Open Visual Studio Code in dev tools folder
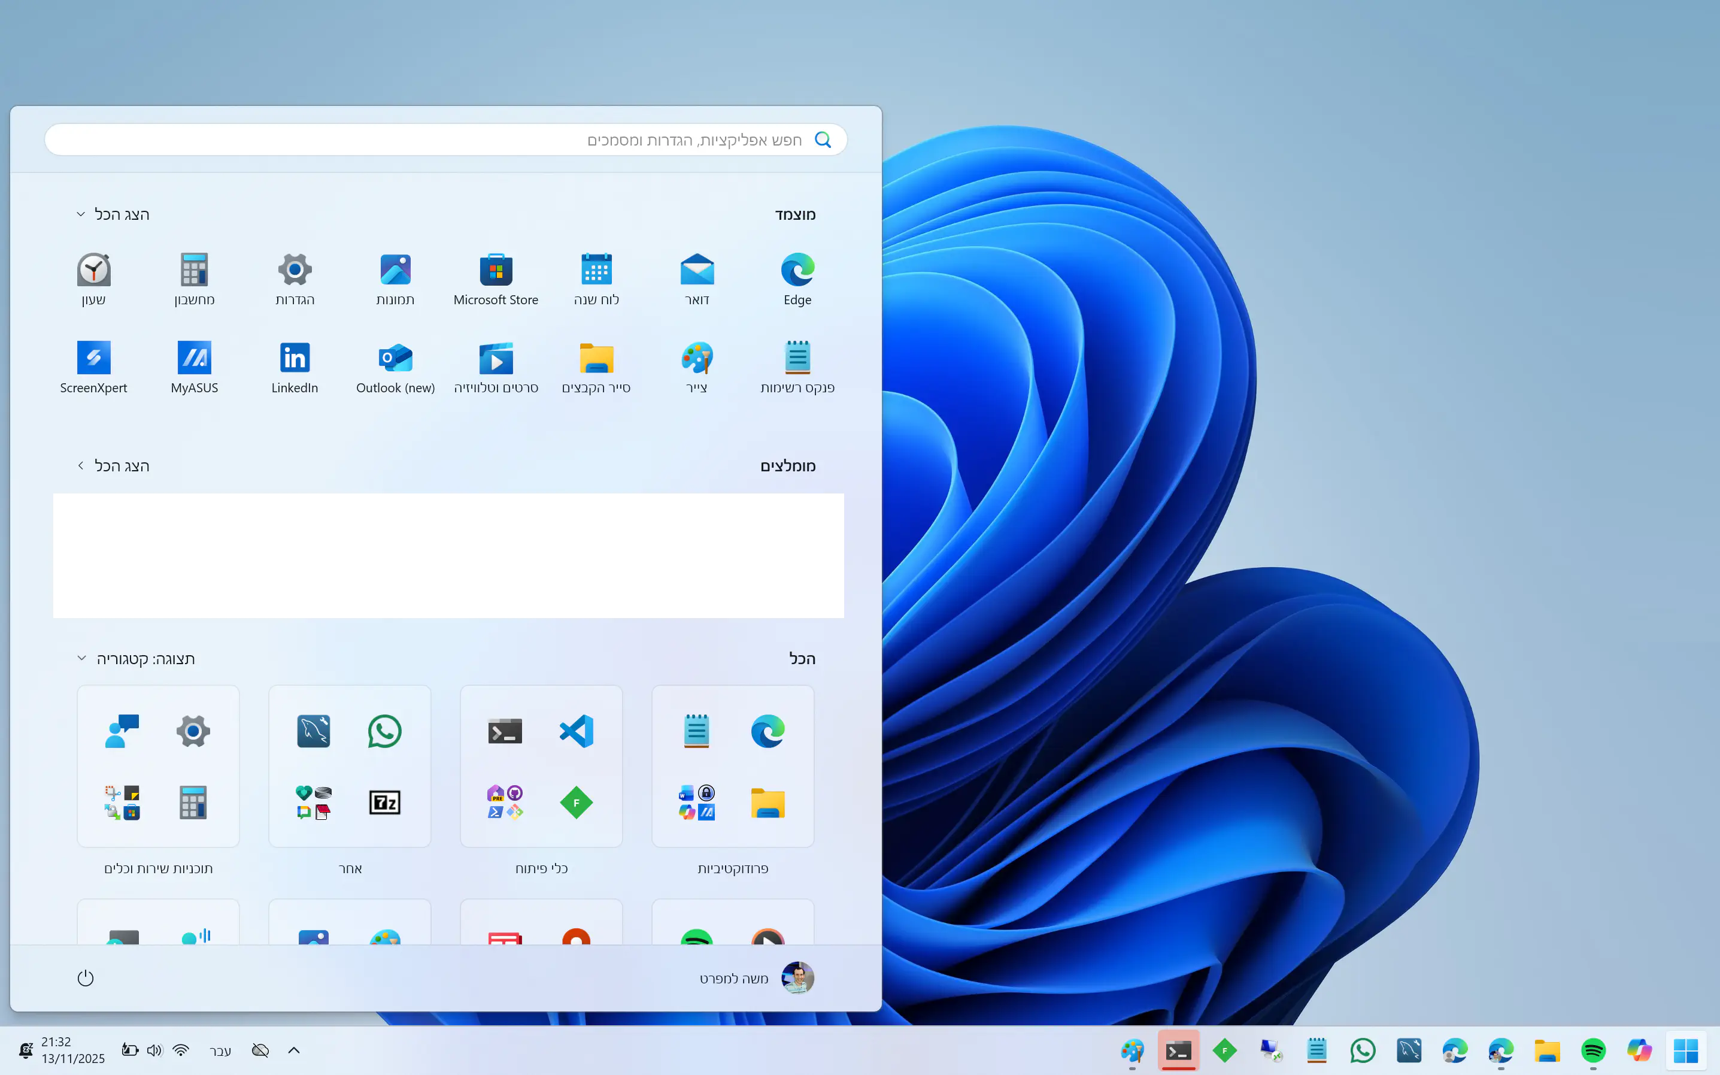The width and height of the screenshot is (1720, 1075). pyautogui.click(x=576, y=731)
